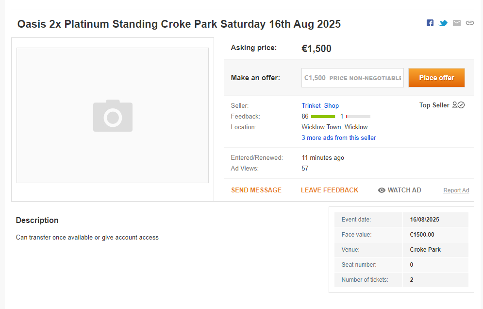Share the ad by email icon
The image size is (483, 309).
click(456, 23)
